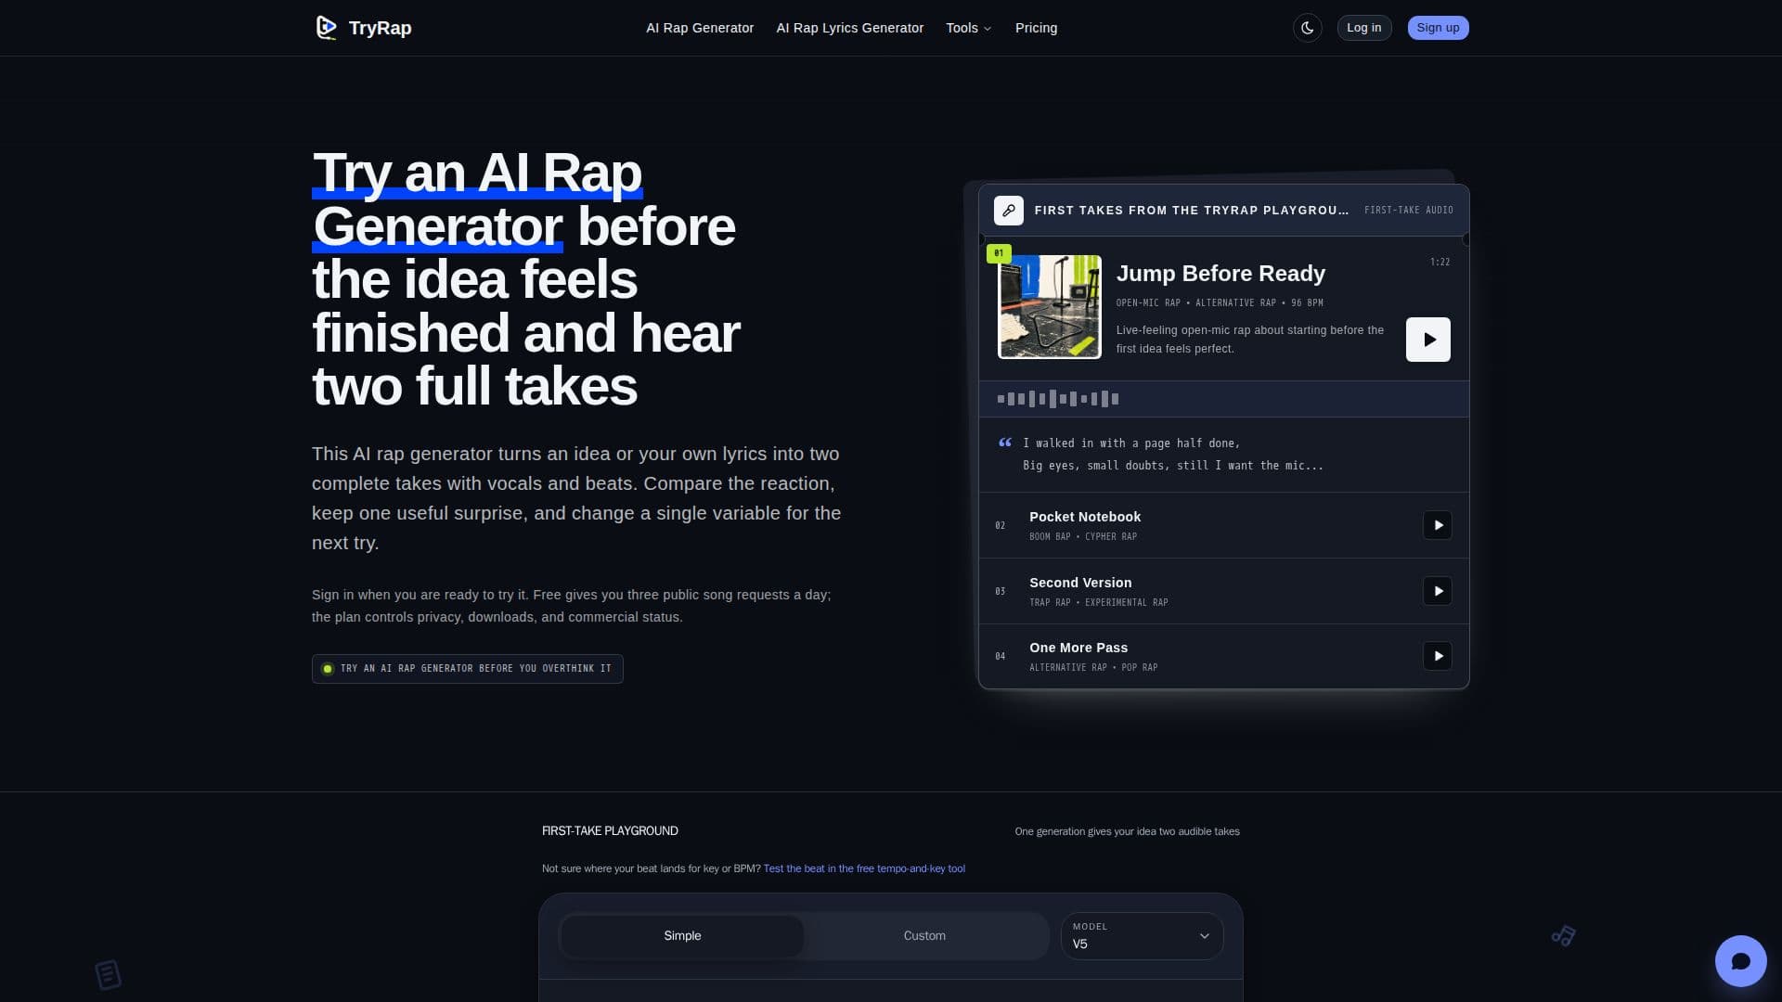
Task: Play the Pocket Notebook track
Action: pyautogui.click(x=1437, y=525)
